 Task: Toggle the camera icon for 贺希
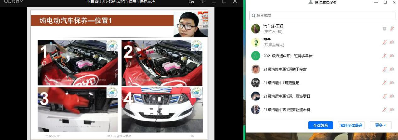(392, 42)
